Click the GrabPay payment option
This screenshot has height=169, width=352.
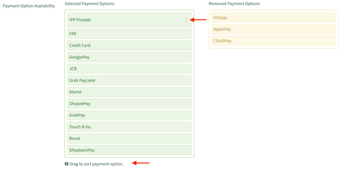pos(129,115)
